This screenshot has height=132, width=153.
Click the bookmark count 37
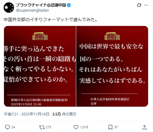click(x=116, y=127)
